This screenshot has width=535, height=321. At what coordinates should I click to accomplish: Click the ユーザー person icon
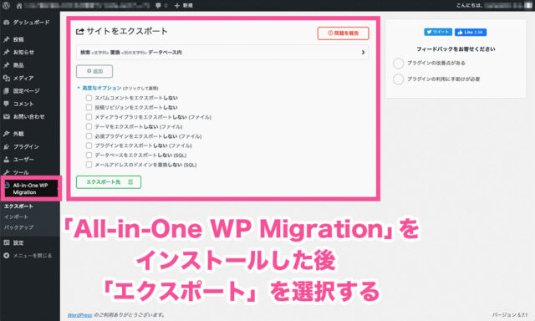[6, 160]
